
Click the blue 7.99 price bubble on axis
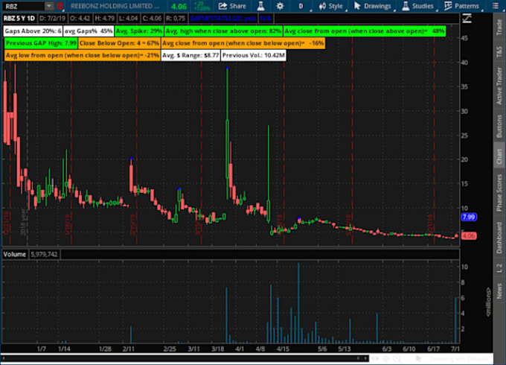(469, 217)
